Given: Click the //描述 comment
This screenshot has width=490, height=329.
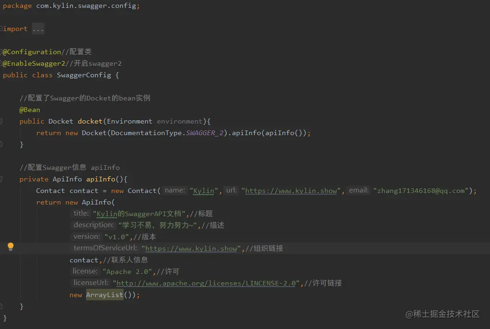Looking at the screenshot, I should tap(213, 225).
